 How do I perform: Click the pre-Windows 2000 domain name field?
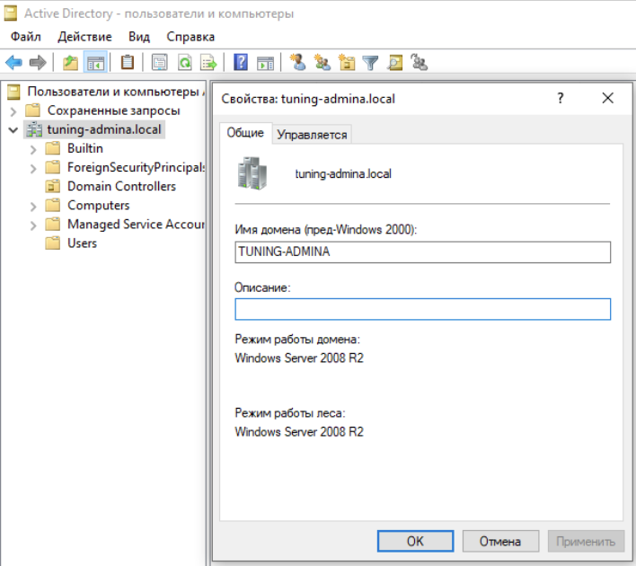422,252
